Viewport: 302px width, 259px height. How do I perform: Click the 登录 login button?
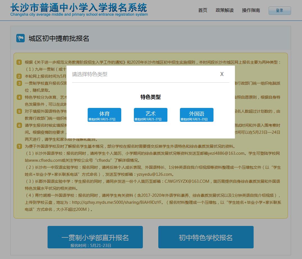pyautogui.click(x=280, y=11)
